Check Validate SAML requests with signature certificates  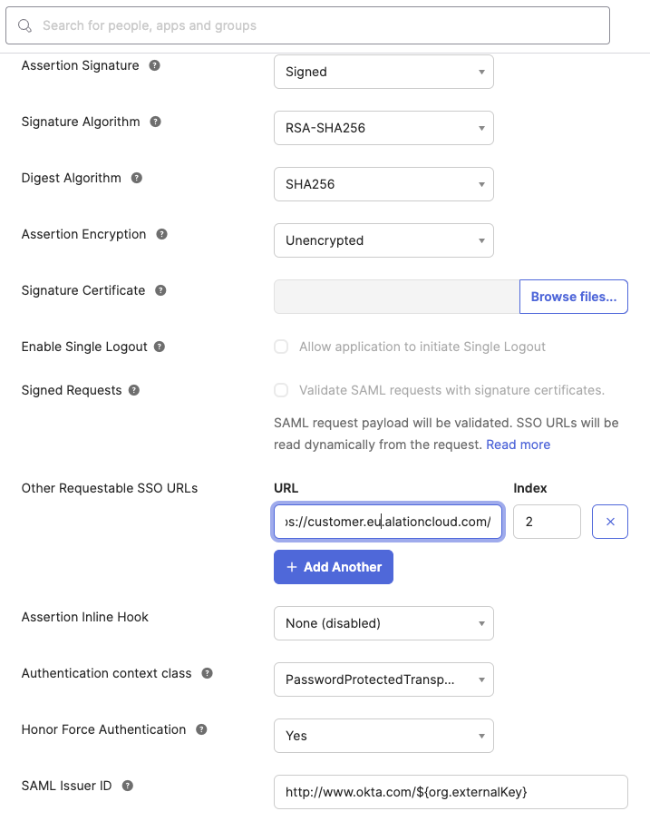coord(281,390)
